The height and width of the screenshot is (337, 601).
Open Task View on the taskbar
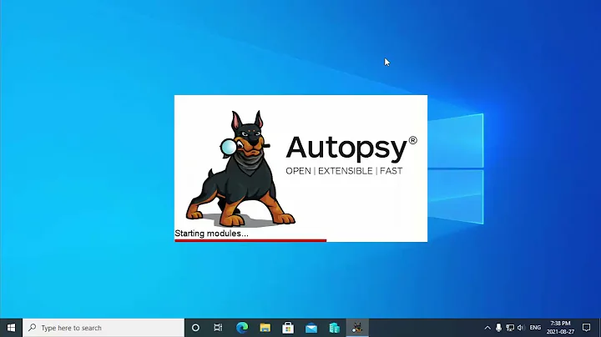(218, 328)
